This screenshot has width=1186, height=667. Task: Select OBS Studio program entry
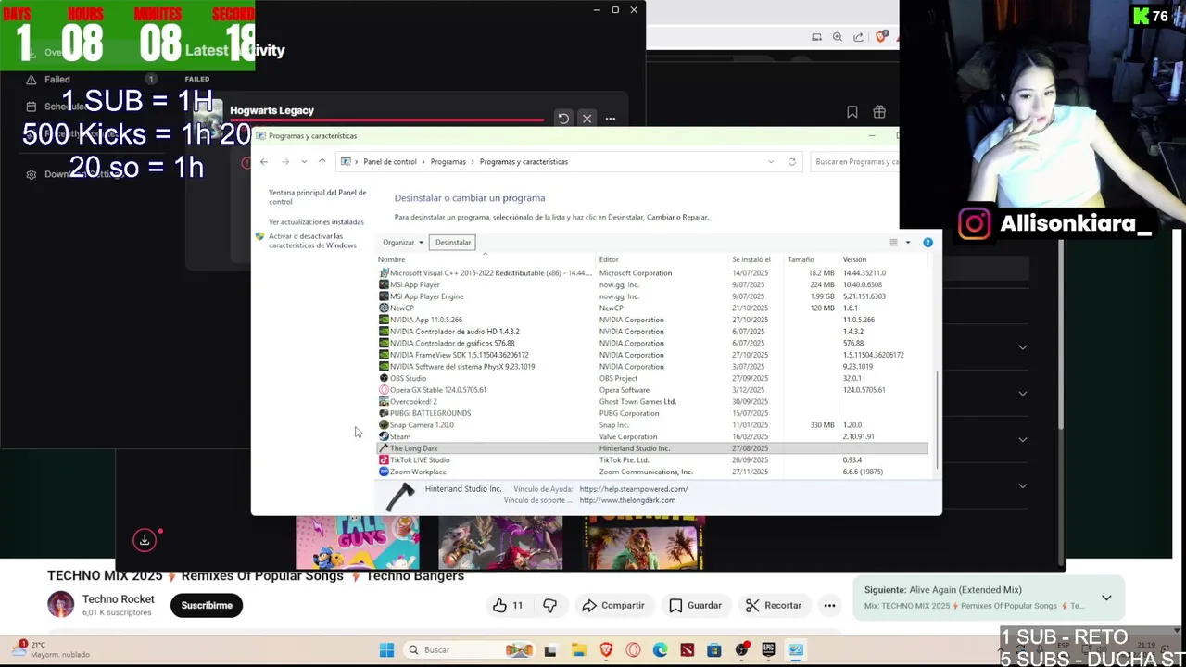click(652, 378)
